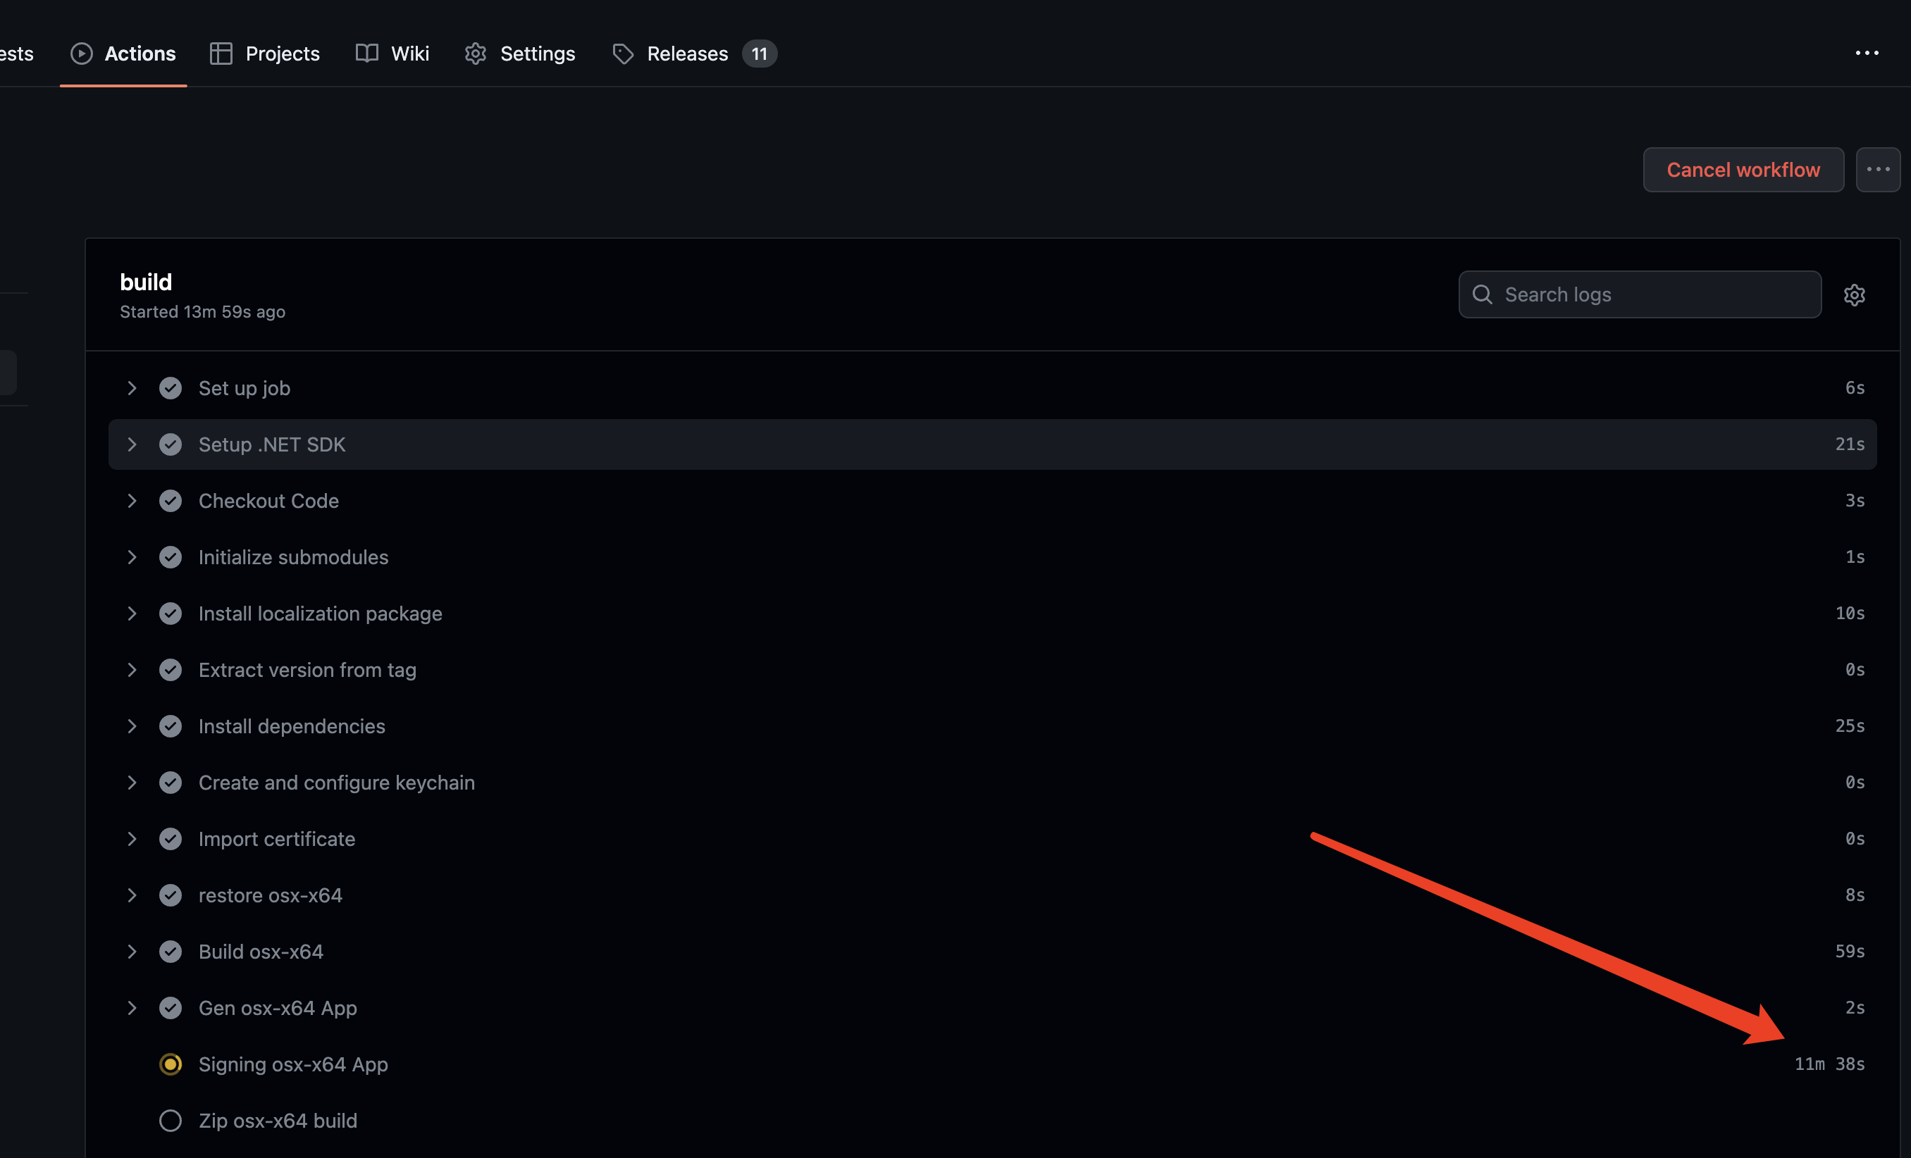The width and height of the screenshot is (1911, 1158).
Task: Open the Wiki section
Action: [x=409, y=53]
